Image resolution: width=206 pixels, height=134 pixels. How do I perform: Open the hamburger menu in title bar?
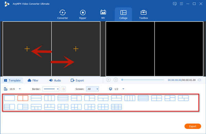[x=181, y=4]
